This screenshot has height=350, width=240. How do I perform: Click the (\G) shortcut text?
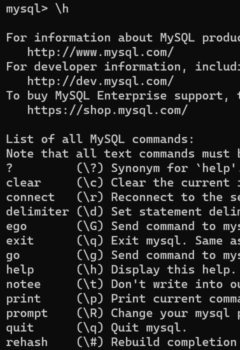click(90, 226)
